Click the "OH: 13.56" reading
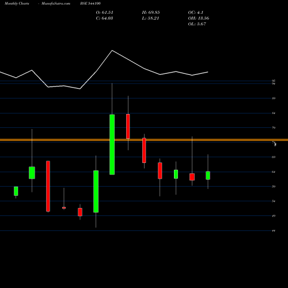This screenshot has width=288, height=288. [199, 18]
